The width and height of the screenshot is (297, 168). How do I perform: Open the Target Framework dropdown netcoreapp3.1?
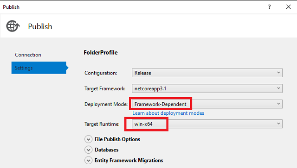click(207, 88)
